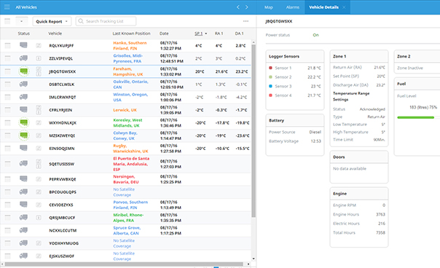
Task: Open Fareham, Hampshire, UK location link
Action: pyautogui.click(x=128, y=71)
